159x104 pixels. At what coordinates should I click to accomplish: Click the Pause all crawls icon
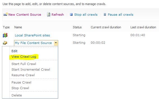(105, 15)
